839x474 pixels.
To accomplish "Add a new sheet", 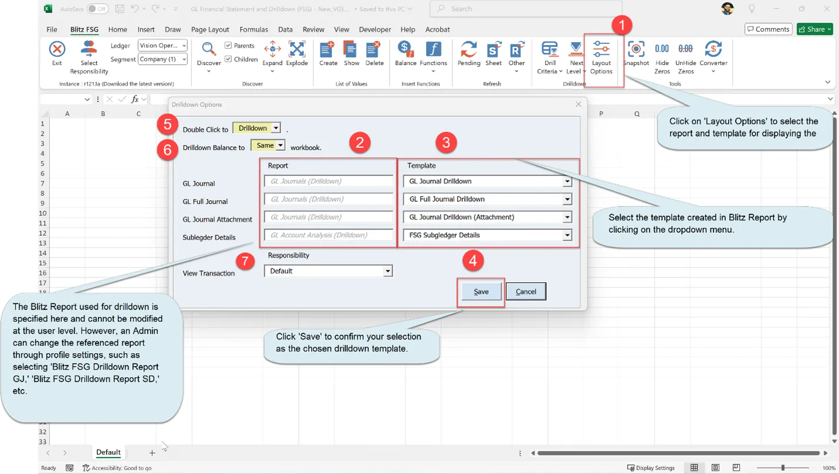I will (x=152, y=453).
